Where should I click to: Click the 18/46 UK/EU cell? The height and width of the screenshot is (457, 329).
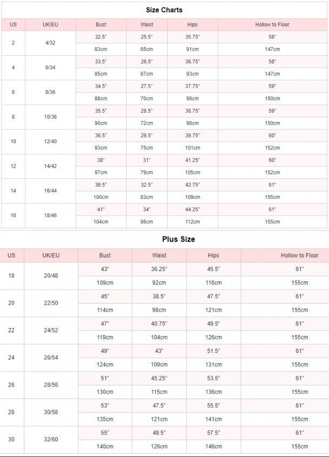[50, 215]
